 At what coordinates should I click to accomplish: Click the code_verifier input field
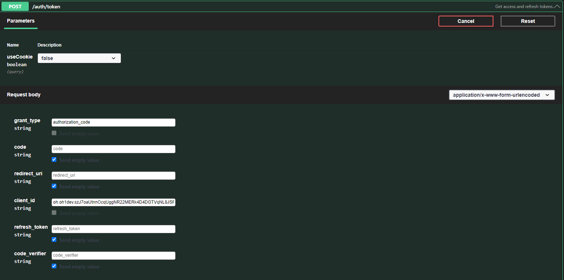114,256
